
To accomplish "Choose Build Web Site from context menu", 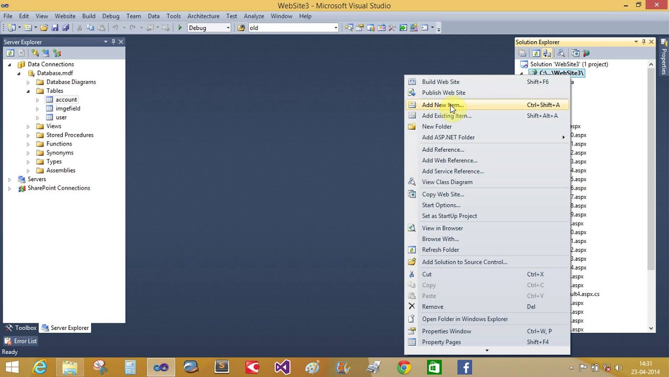I will pos(487,82).
